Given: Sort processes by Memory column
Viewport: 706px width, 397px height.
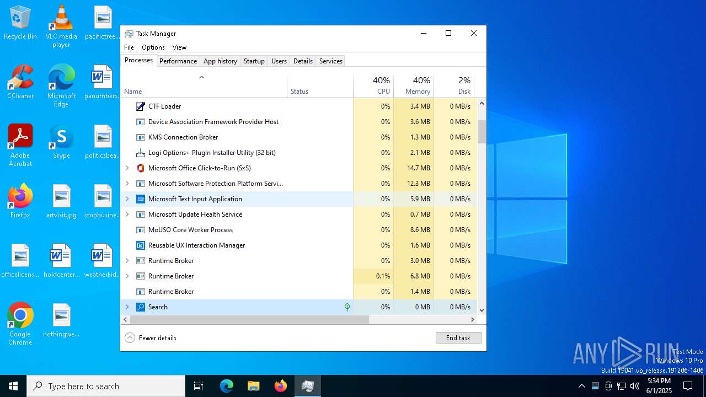Looking at the screenshot, I should [414, 85].
